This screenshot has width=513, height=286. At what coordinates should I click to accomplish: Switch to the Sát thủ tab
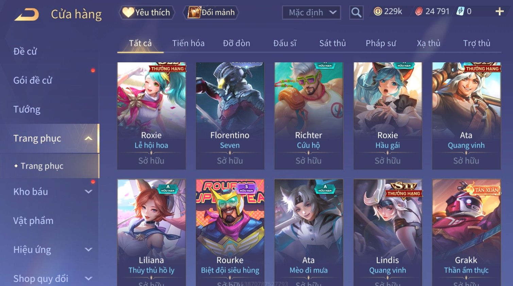tap(332, 43)
